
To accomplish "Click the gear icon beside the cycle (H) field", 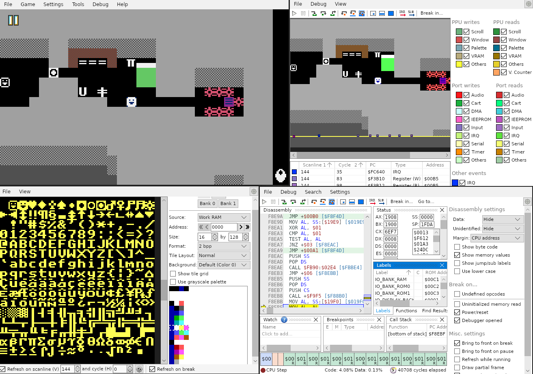I will pyautogui.click(x=139, y=369).
